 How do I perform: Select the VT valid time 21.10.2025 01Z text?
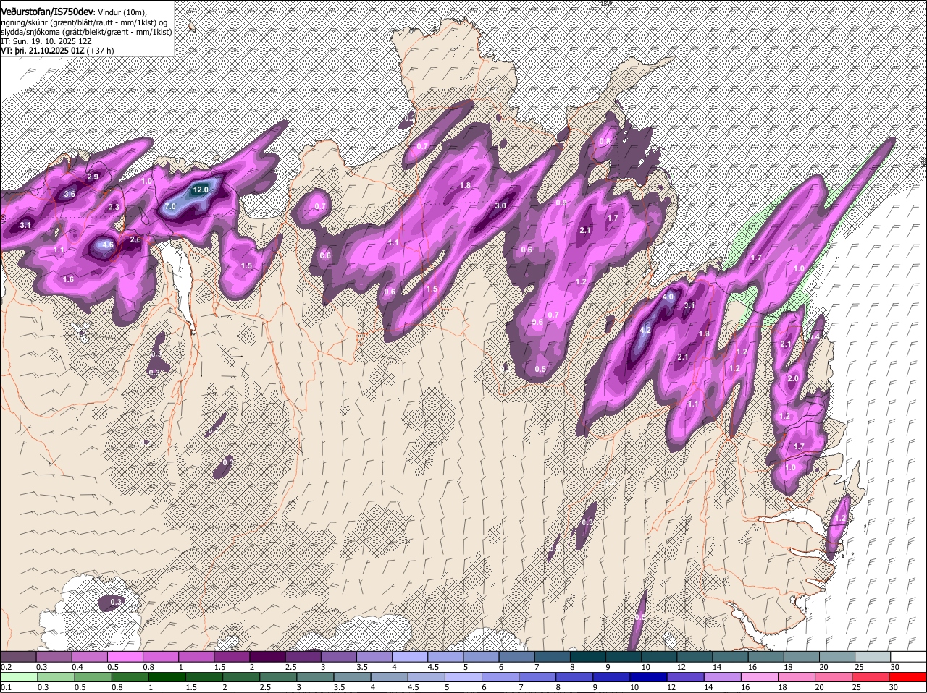tap(43, 51)
